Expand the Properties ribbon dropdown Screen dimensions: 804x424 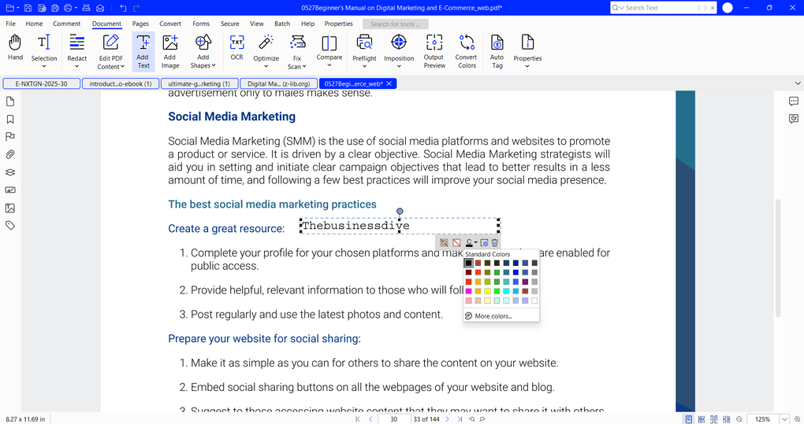pyautogui.click(x=527, y=66)
